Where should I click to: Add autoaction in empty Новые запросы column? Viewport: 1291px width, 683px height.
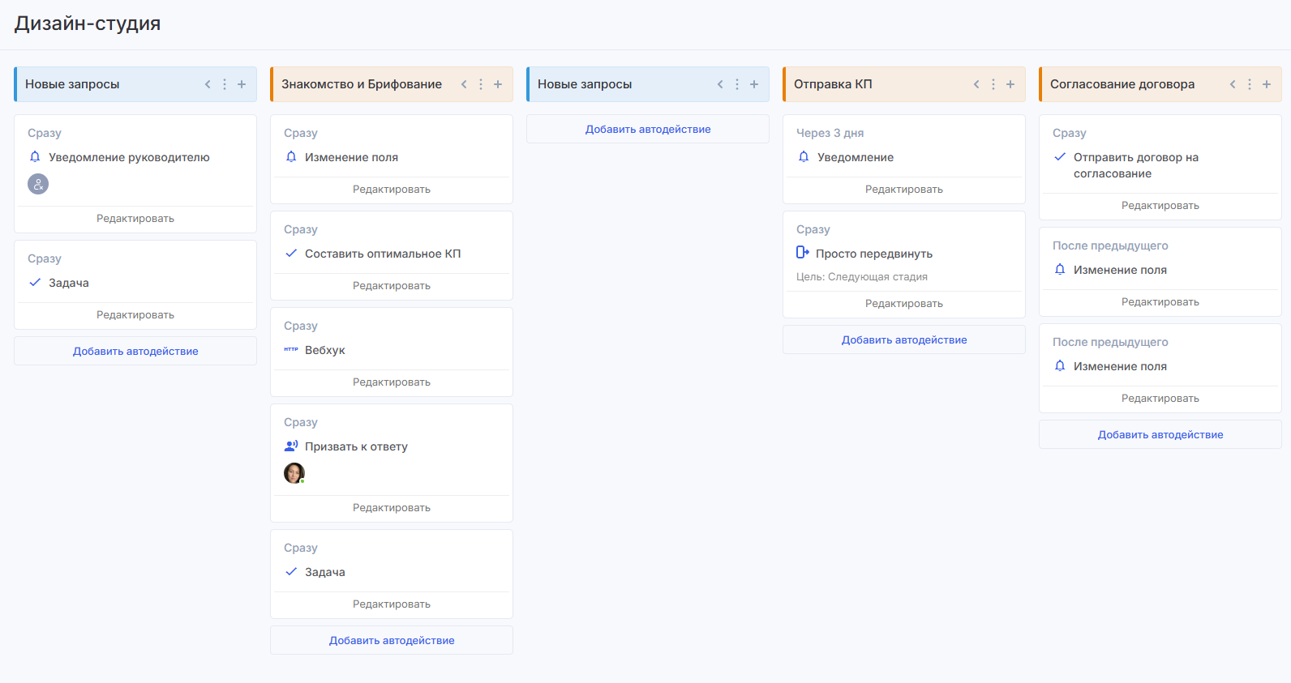[x=648, y=129]
